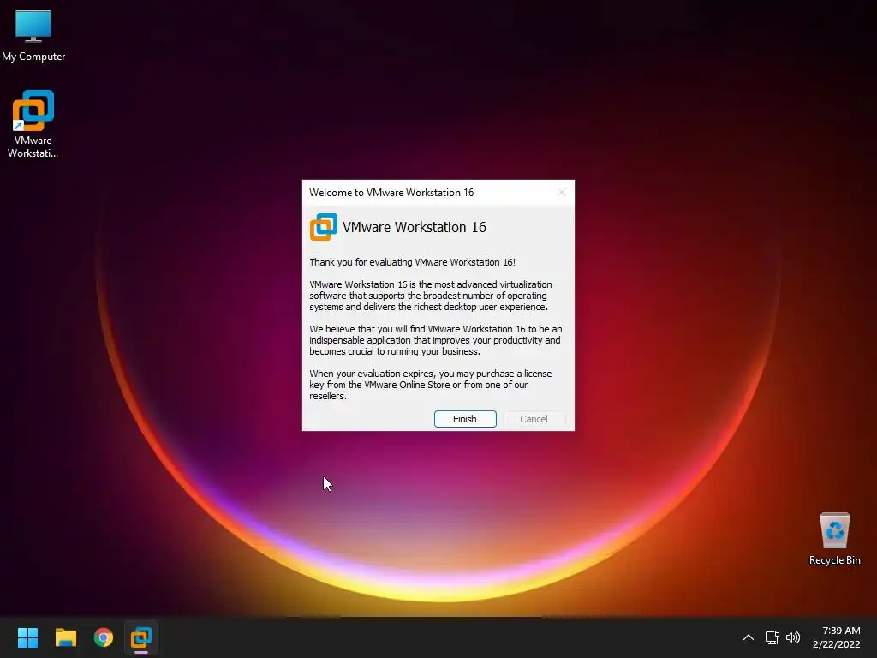Close the Welcome to VMware Workstation dialog
Screen dimensions: 877x658
point(562,193)
